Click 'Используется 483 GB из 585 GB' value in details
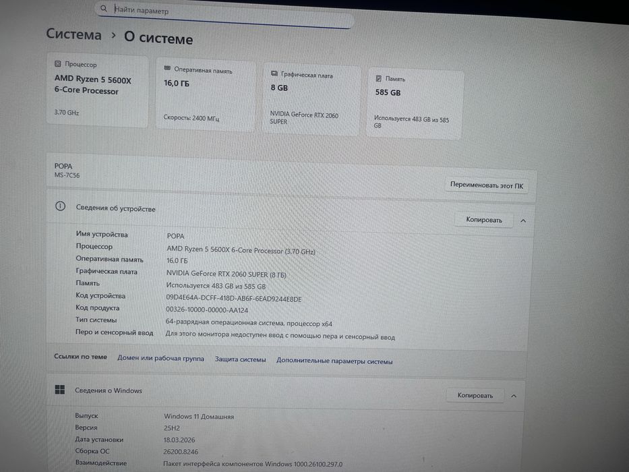 point(216,286)
